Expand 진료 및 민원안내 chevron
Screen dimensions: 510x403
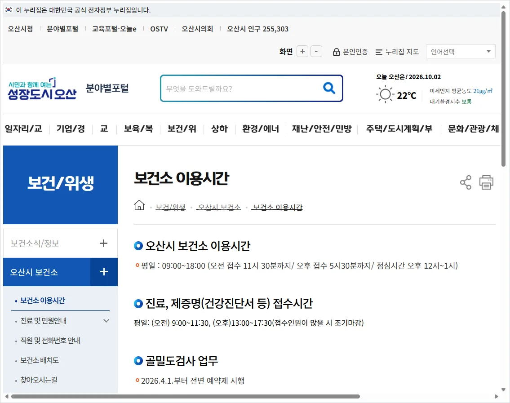(x=106, y=321)
